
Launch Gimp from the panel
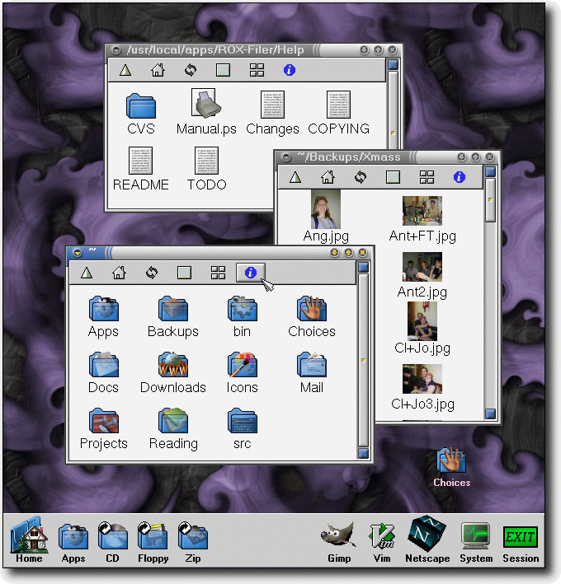(x=339, y=543)
